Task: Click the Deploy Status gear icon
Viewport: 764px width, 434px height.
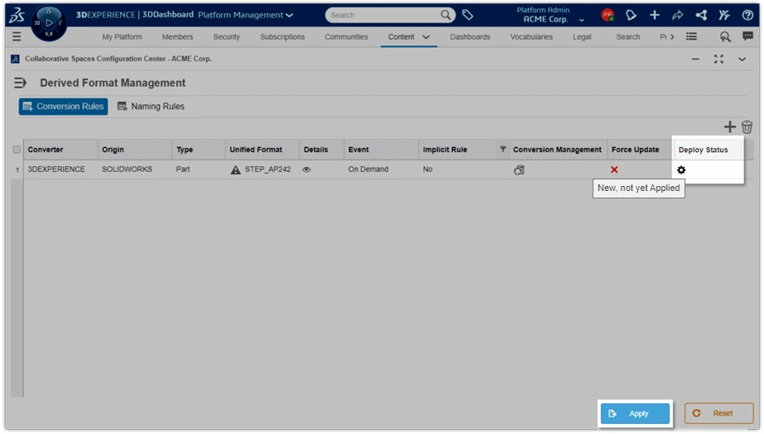Action: tap(681, 169)
